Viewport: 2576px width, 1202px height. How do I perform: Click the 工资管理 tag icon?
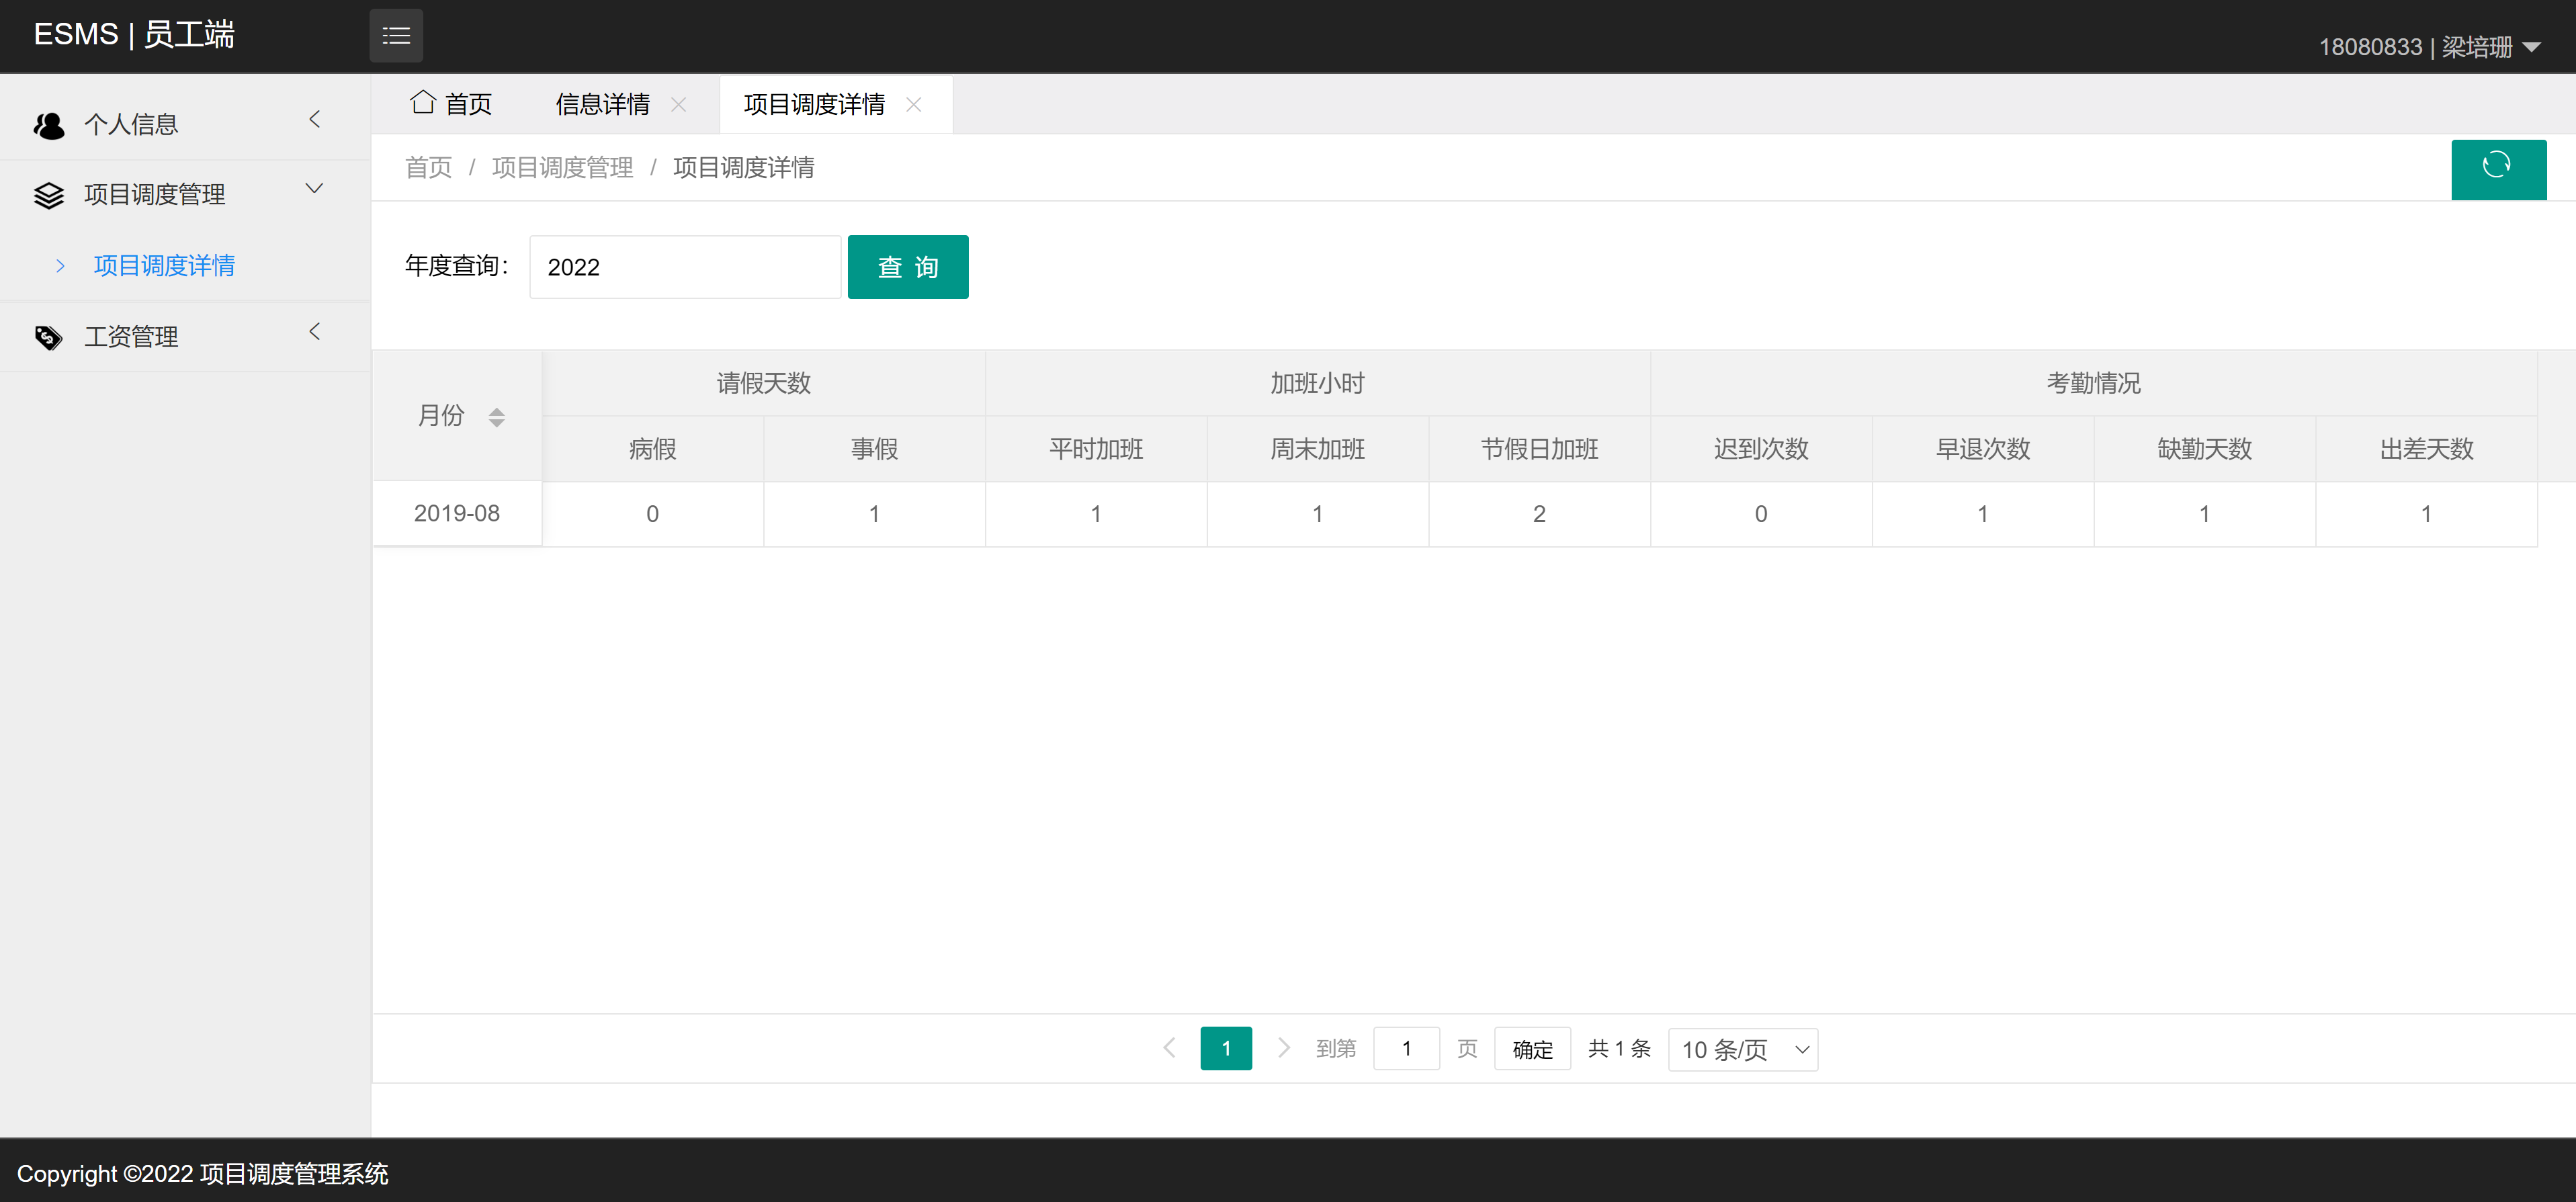tap(49, 338)
